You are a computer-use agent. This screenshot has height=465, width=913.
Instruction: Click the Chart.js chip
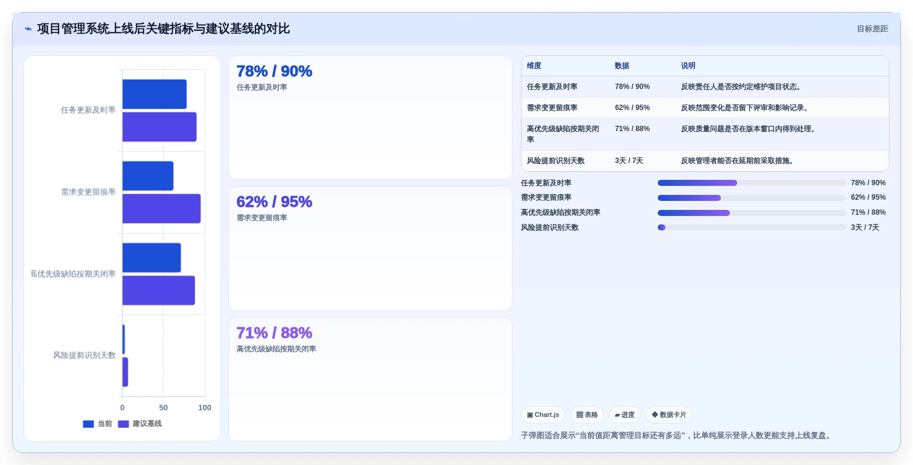[x=543, y=415]
